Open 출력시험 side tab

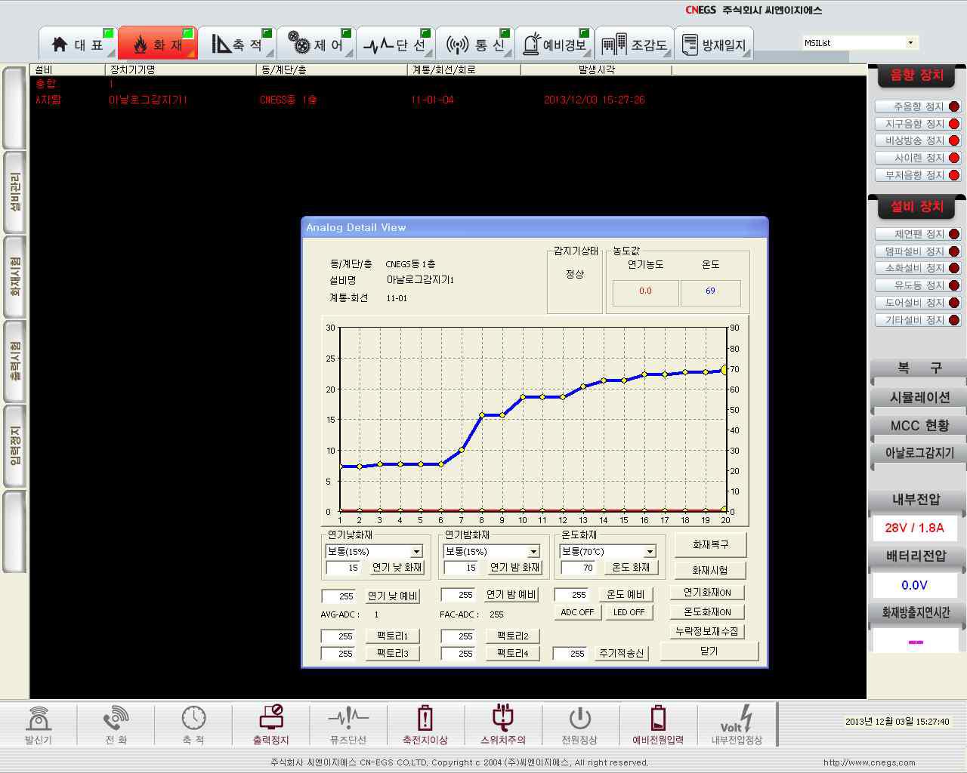15,361
